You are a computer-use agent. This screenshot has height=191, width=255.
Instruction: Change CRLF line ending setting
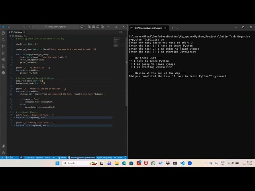point(54,158)
